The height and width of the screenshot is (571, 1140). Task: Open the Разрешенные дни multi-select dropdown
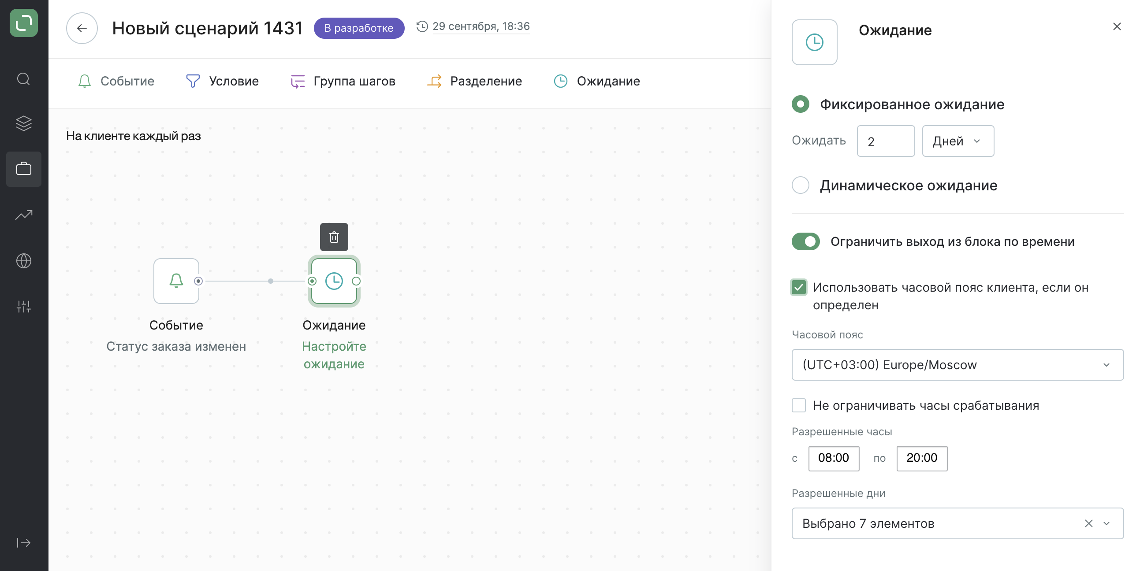click(x=957, y=524)
